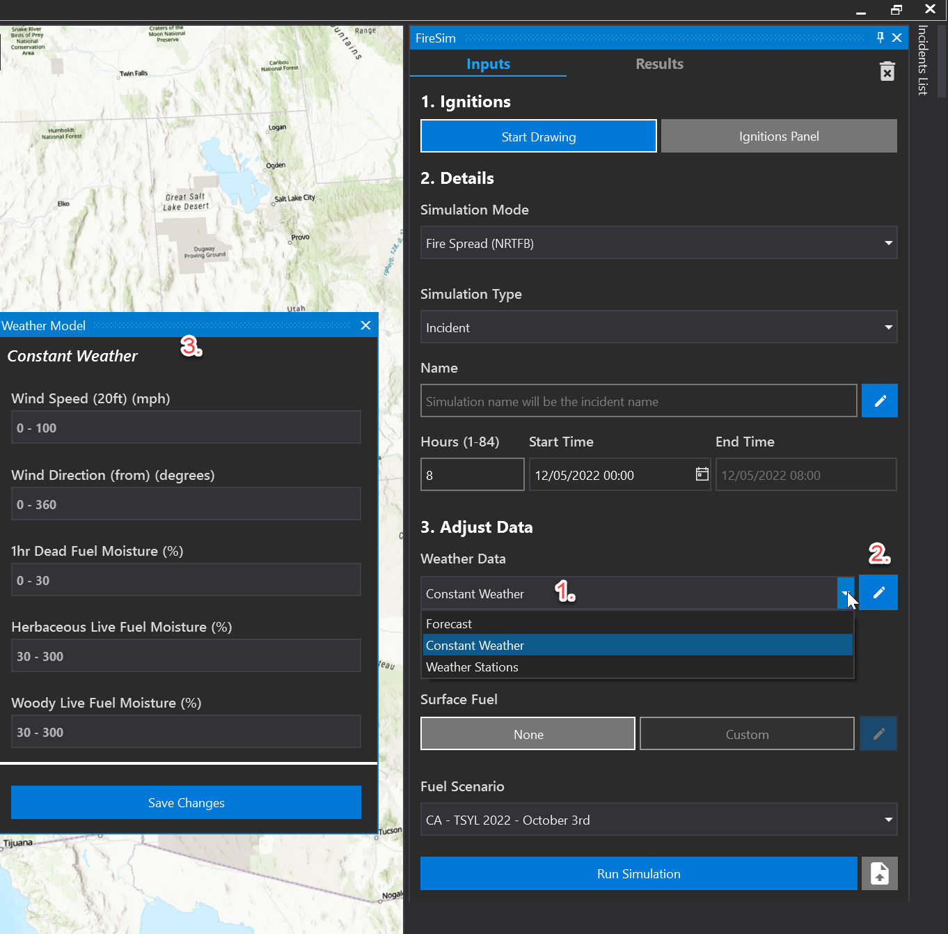Screen dimensions: 948x934
Task: Edit weather data with pencil button
Action: (878, 593)
